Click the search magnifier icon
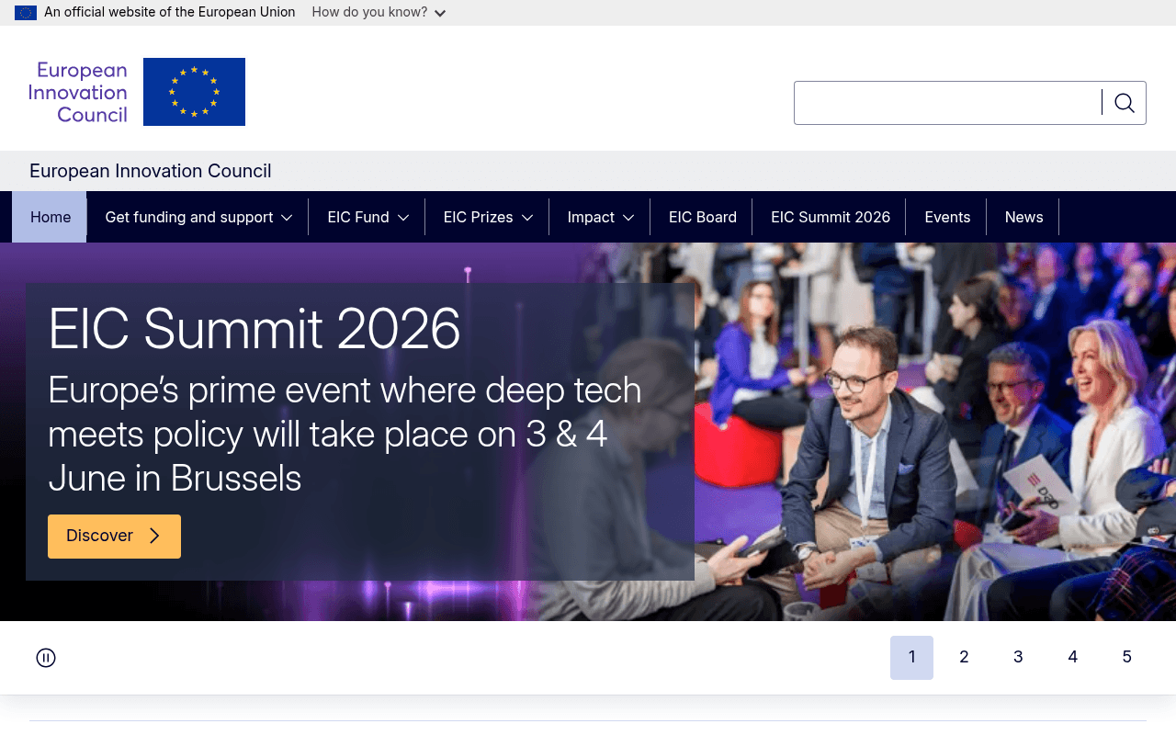1176x735 pixels. pos(1124,103)
